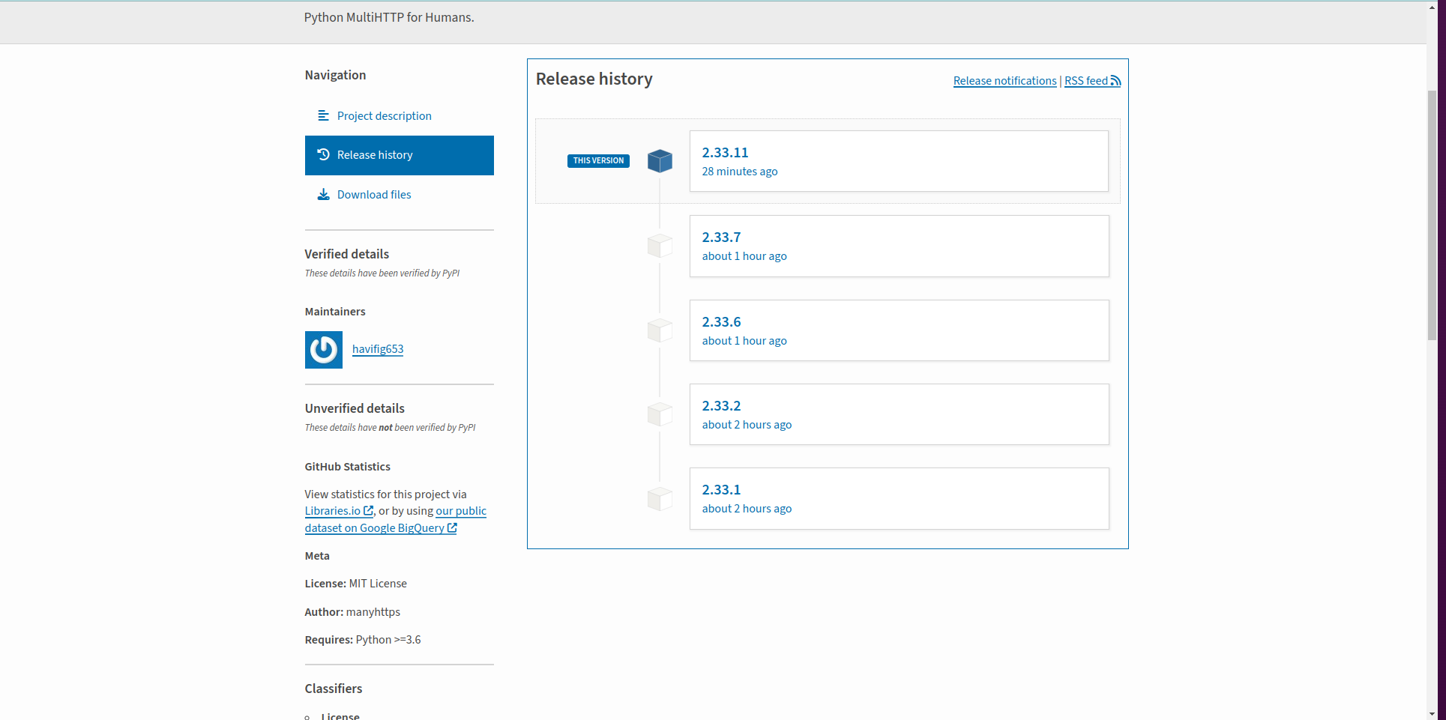Open the Release notifications link
This screenshot has width=1446, height=720.
click(x=1004, y=81)
